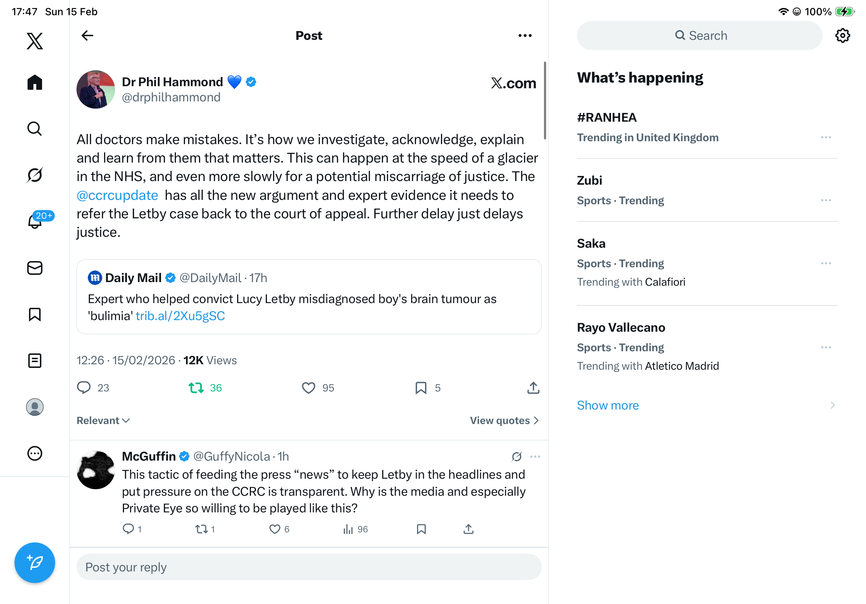The width and height of the screenshot is (866, 604).
Task: Expand Show more trending topics
Action: tap(608, 406)
